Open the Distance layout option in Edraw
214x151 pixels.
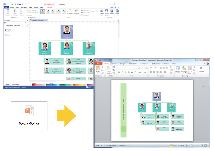(71, 12)
